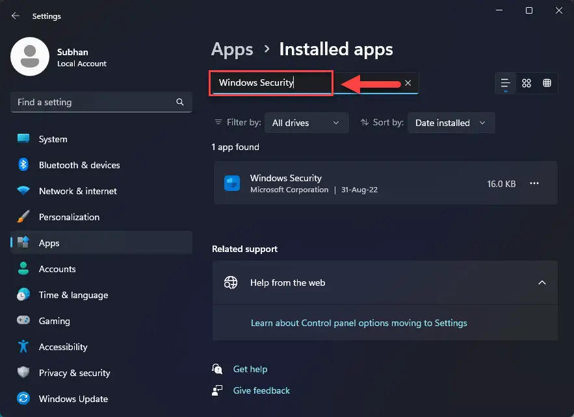Screen dimensions: 574x417
Task: Click the Subhan account name
Action: coord(73,52)
